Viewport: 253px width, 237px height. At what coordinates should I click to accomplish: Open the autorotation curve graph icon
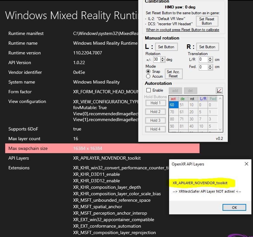pos(219,91)
